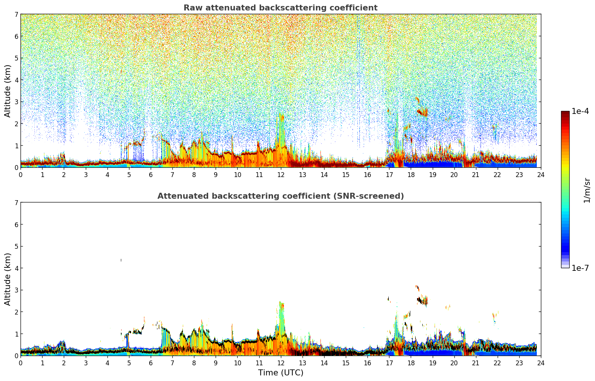Click tick label 18 on top plot's time axis
595x381 pixels.
411,174
